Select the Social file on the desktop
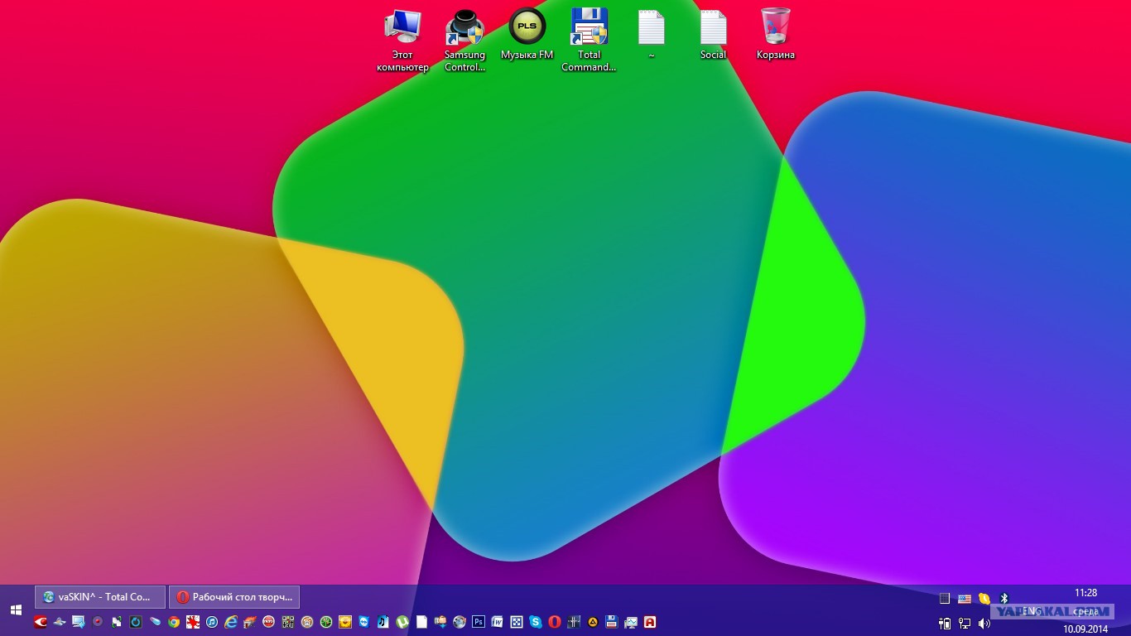 (x=713, y=34)
